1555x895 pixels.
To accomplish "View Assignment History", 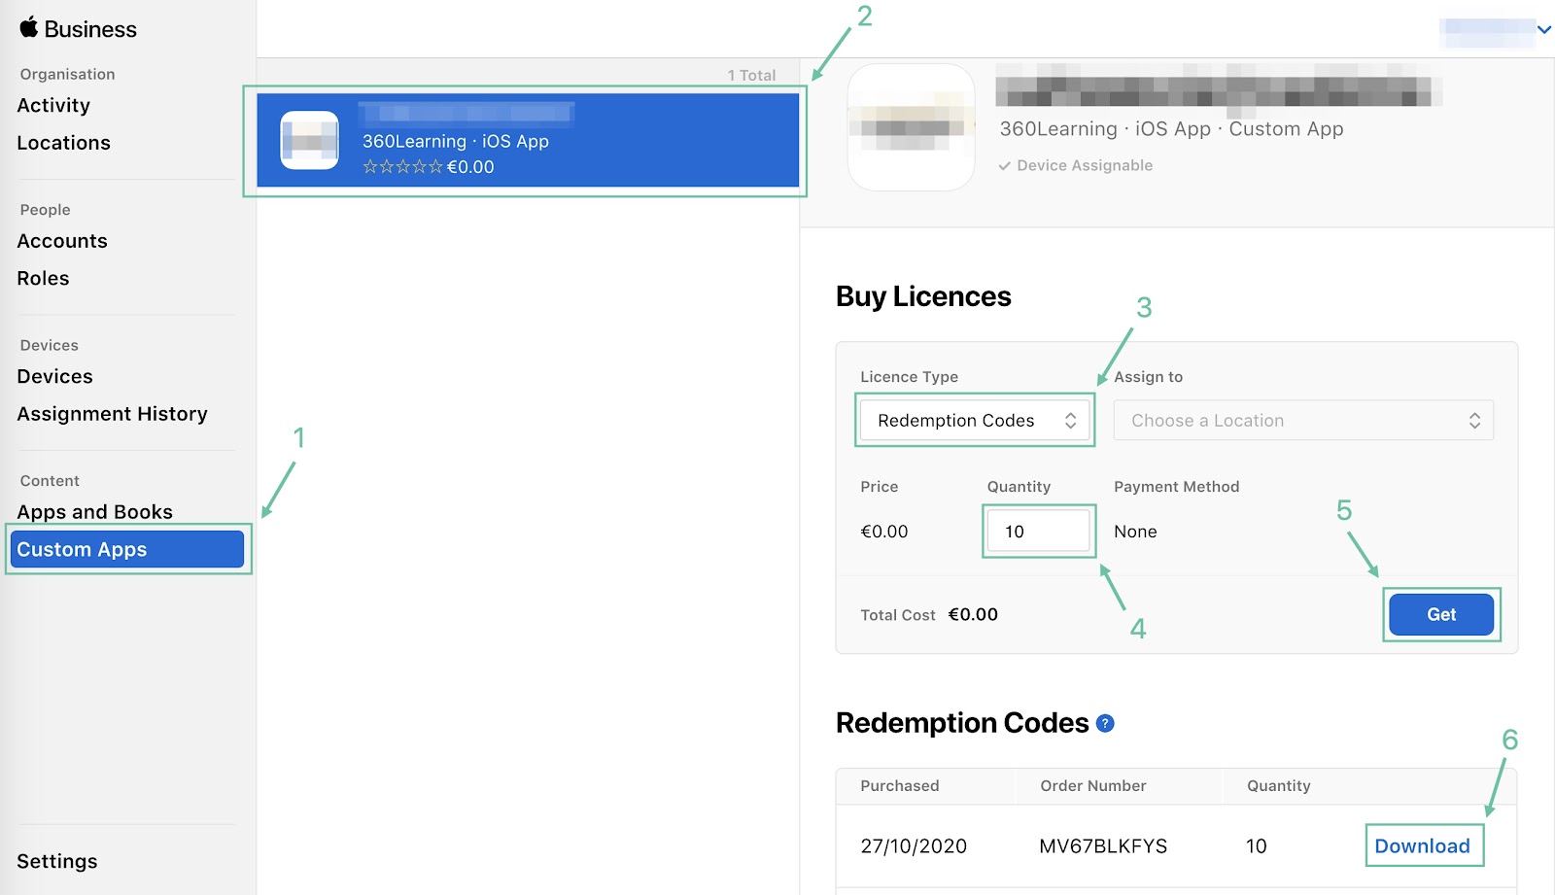I will [x=112, y=414].
